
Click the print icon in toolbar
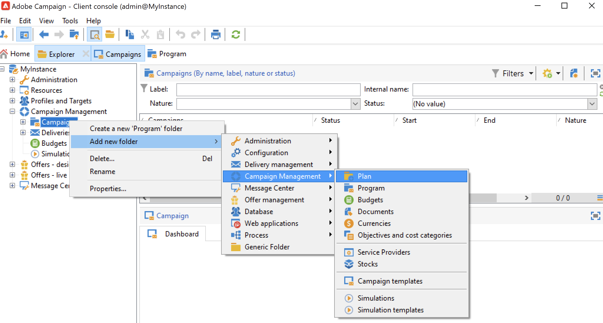[x=216, y=35]
